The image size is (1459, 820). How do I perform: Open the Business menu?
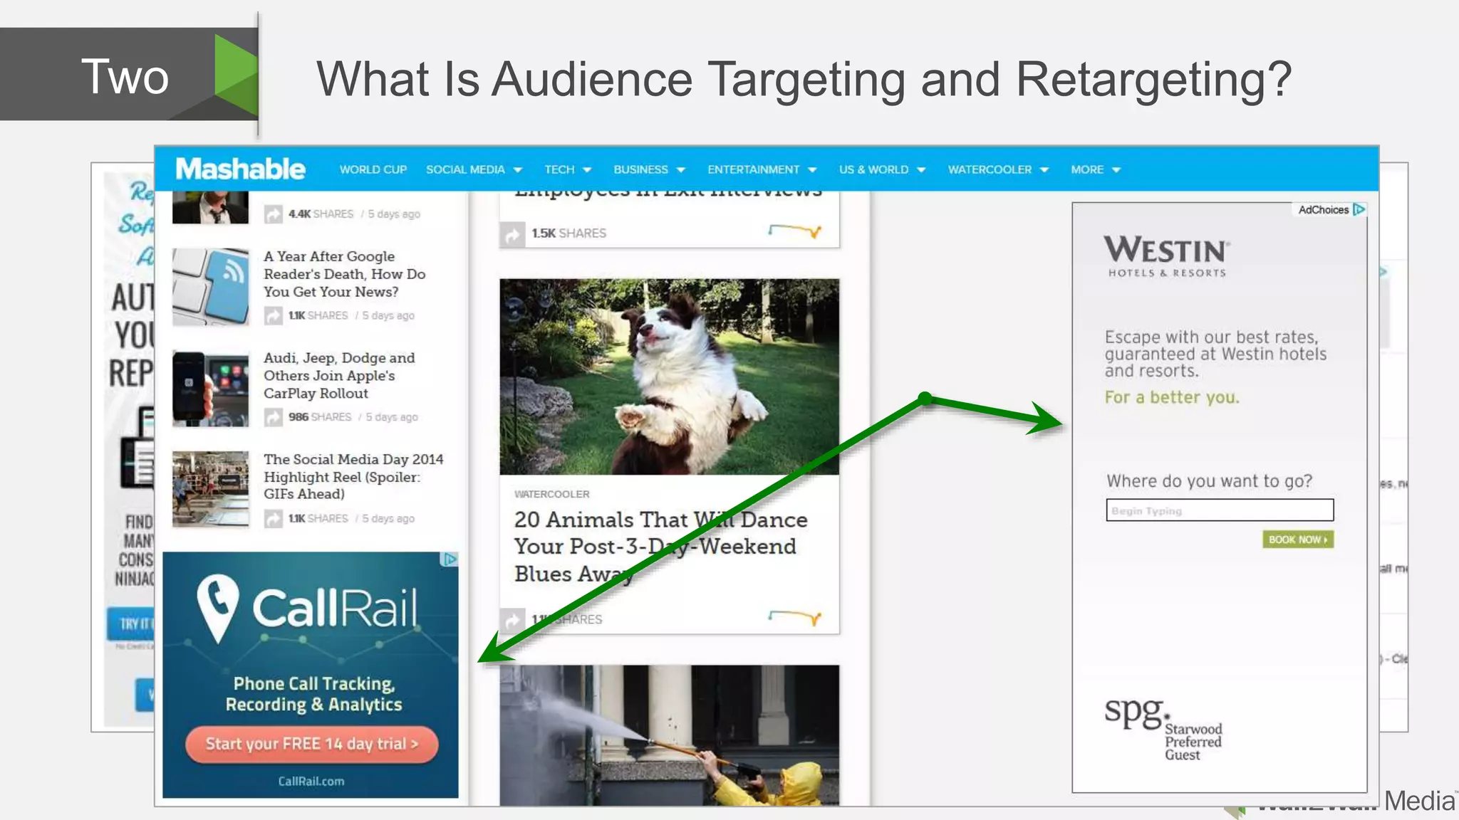(x=640, y=169)
